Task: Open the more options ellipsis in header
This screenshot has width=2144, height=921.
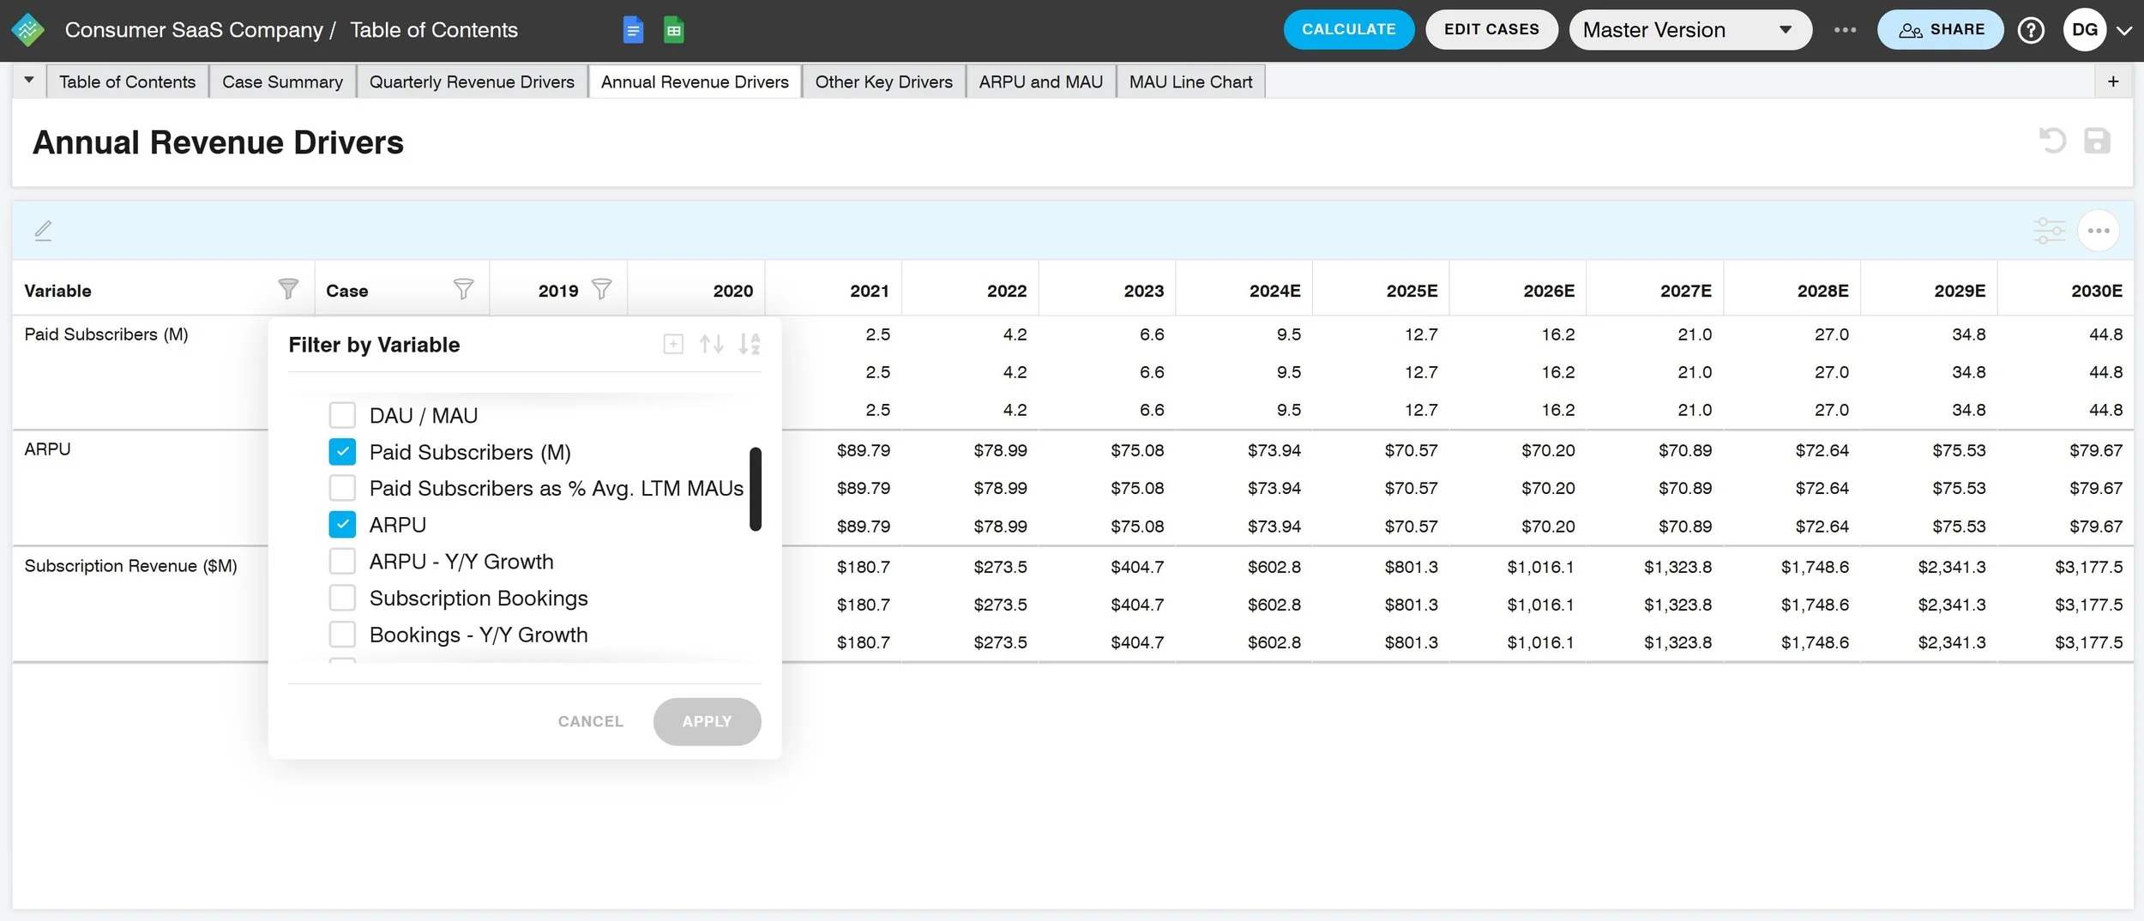Action: (1845, 30)
